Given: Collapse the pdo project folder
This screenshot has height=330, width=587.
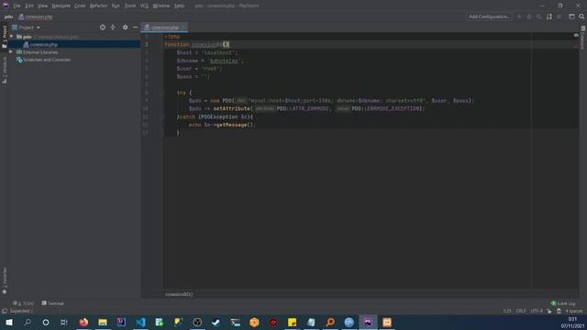Looking at the screenshot, I should tap(11, 37).
